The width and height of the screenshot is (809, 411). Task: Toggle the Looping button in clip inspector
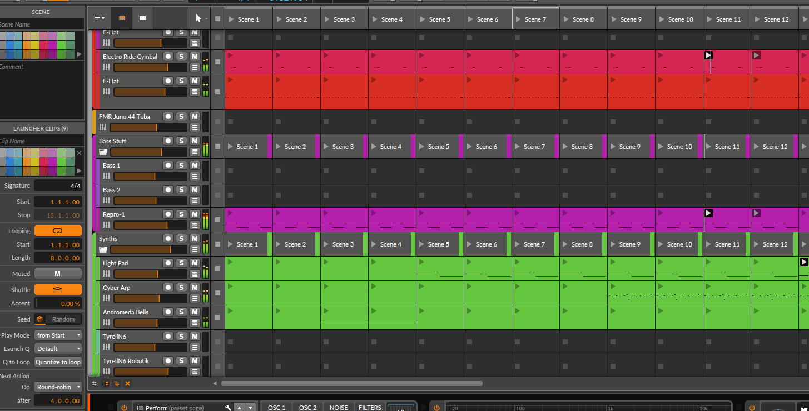pos(58,231)
